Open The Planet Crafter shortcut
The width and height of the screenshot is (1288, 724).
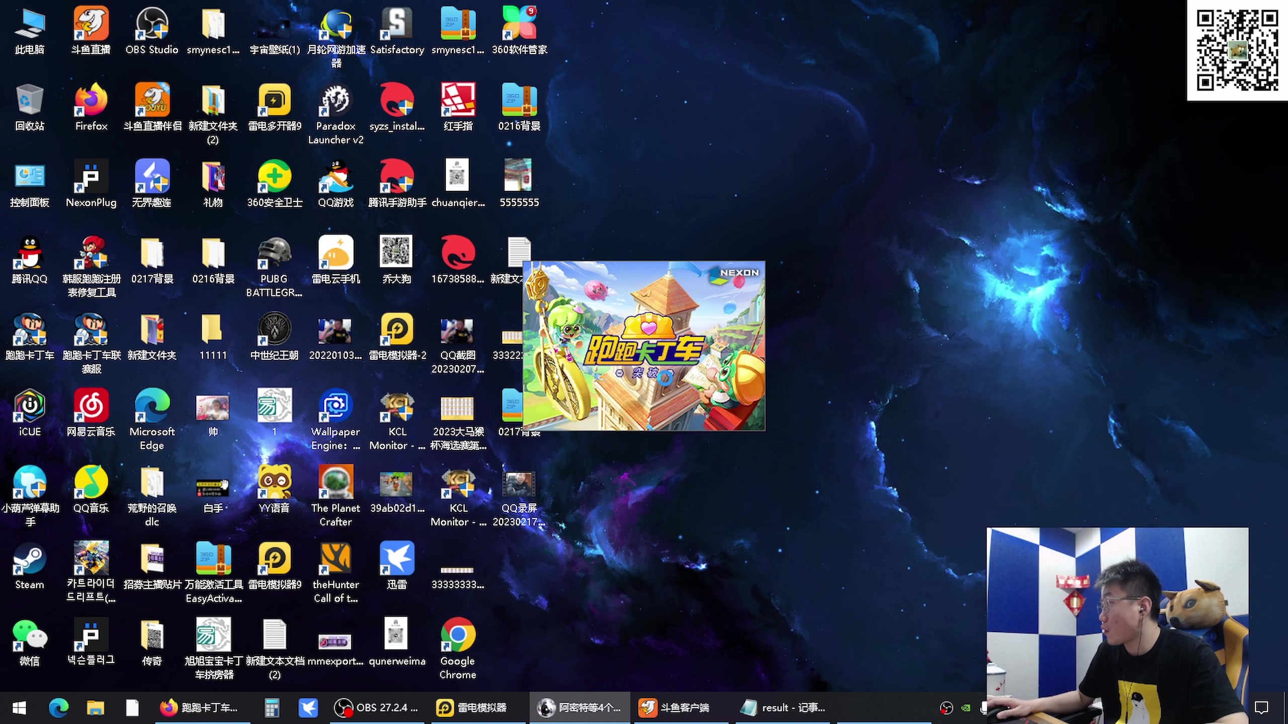(336, 482)
